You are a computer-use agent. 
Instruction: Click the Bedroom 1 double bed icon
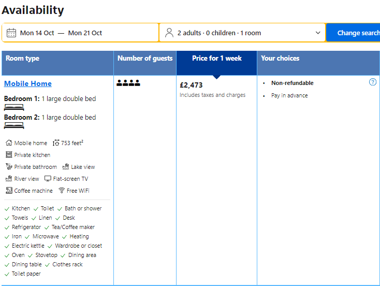(x=14, y=107)
